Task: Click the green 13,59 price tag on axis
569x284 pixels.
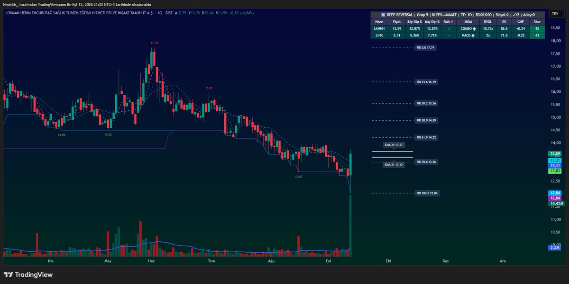Action: pos(555,153)
